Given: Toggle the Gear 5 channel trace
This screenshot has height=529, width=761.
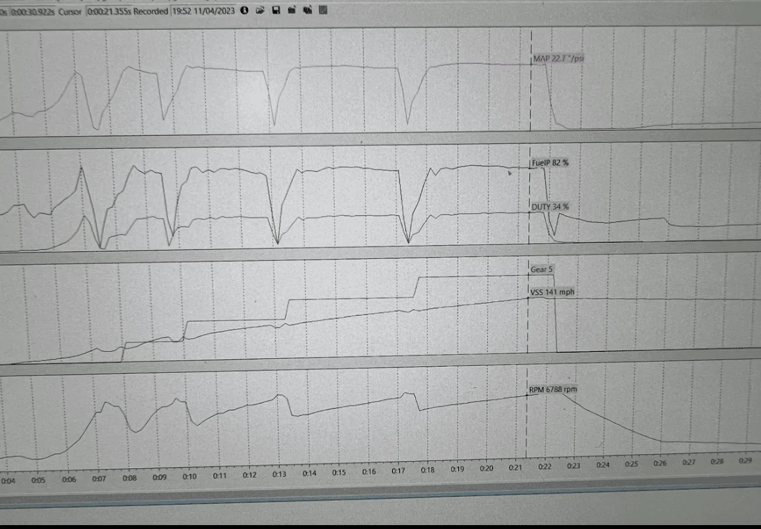Looking at the screenshot, I should click(541, 269).
